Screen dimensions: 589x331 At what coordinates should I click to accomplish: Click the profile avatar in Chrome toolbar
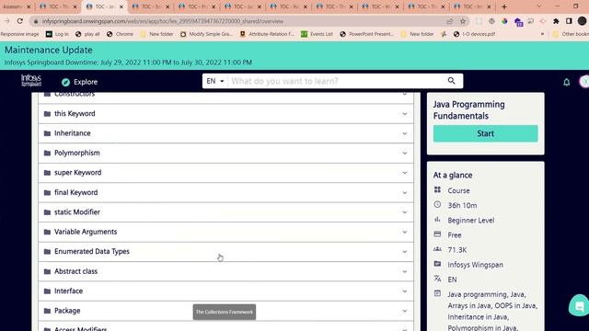[x=582, y=21]
